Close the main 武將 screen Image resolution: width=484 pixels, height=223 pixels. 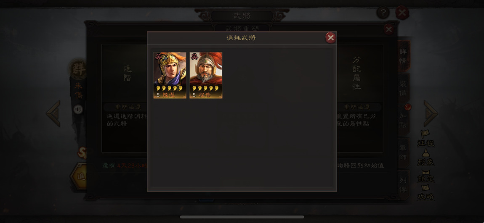click(x=402, y=13)
